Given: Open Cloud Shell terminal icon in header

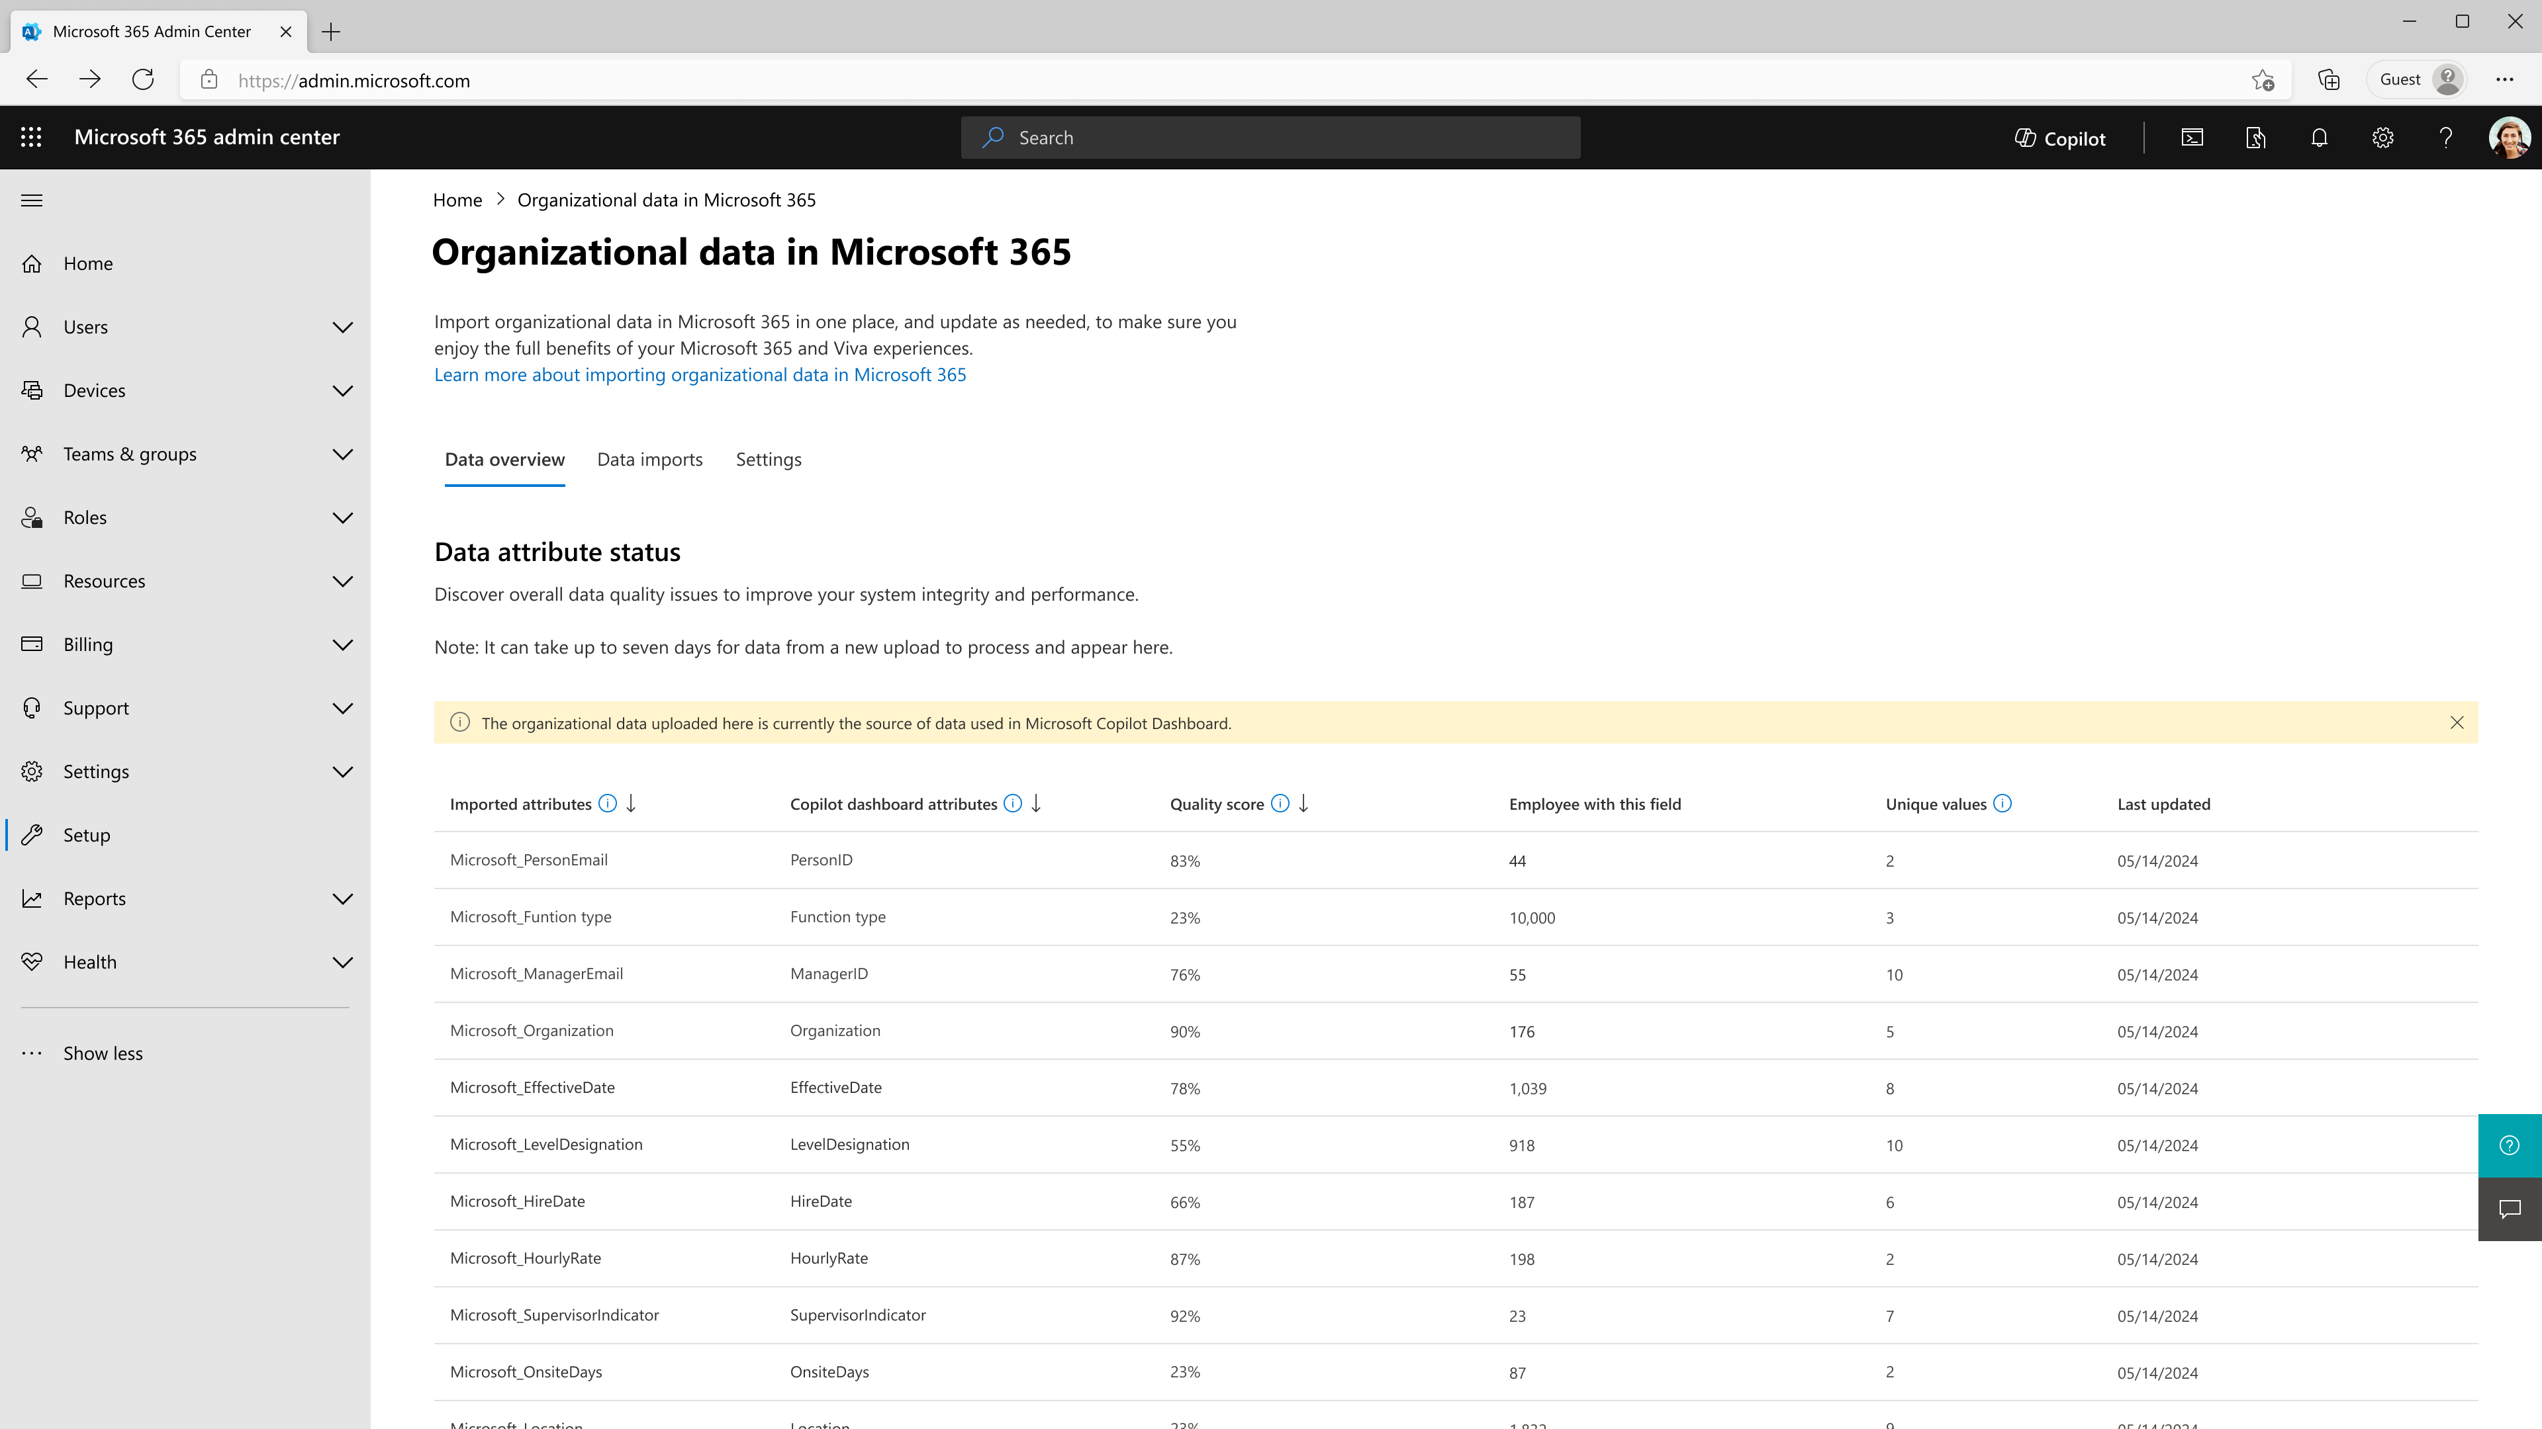Looking at the screenshot, I should (x=2192, y=137).
